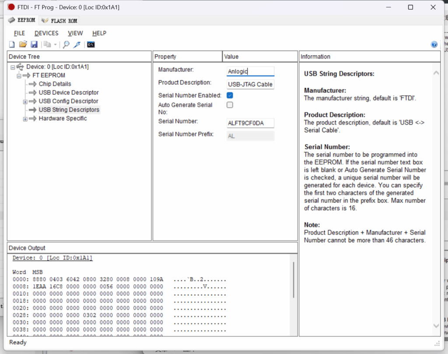Select USB String Descriptors in the tree
Image resolution: width=448 pixels, height=354 pixels.
pyautogui.click(x=69, y=110)
